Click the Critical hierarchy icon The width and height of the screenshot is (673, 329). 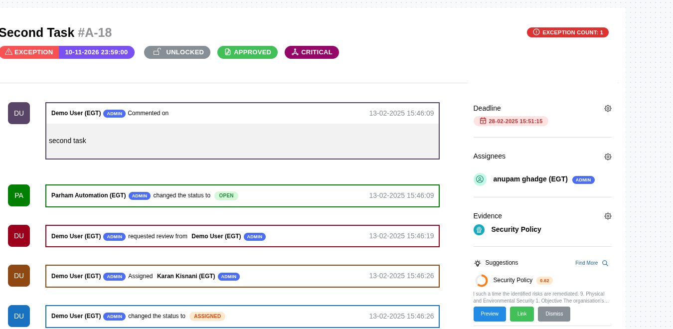295,52
